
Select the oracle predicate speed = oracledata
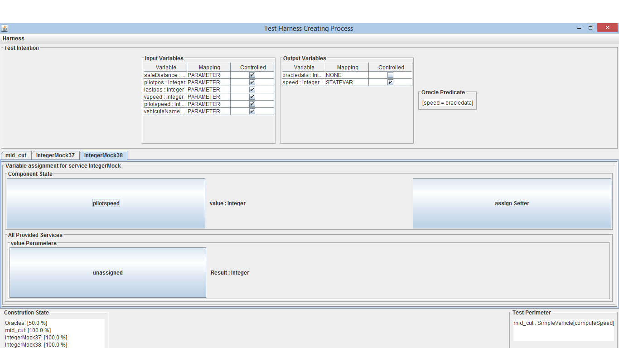point(447,103)
